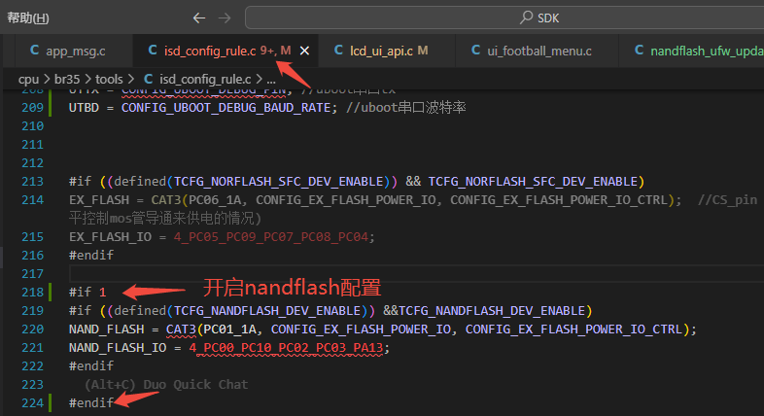Go forward with the right arrow
Viewport: 764px width, 416px height.
tap(225, 18)
